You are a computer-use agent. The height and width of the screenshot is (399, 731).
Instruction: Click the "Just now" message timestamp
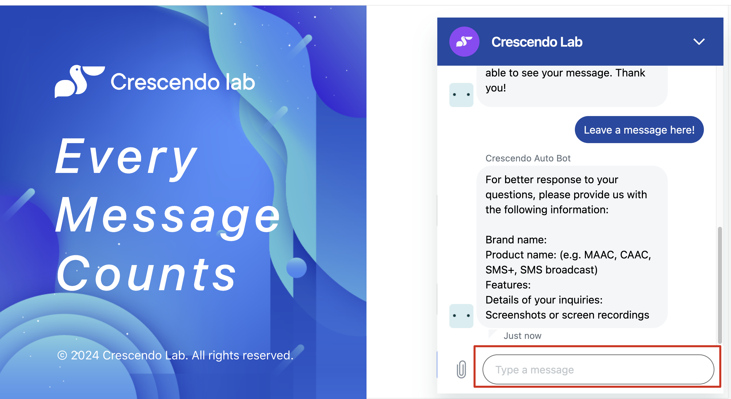pyautogui.click(x=522, y=336)
